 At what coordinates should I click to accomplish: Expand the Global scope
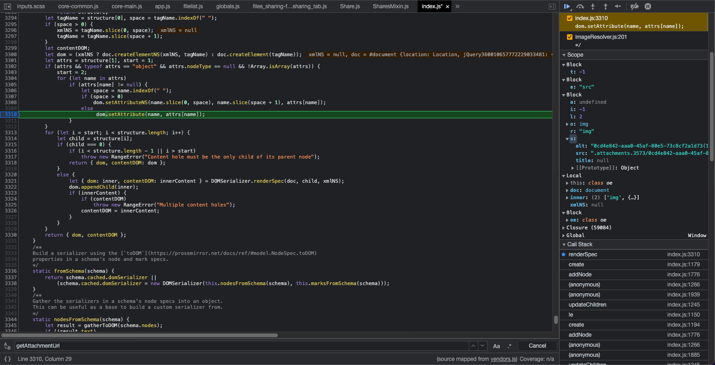[564, 235]
